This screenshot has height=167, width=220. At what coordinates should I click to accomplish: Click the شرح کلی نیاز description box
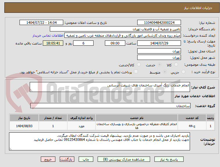point(110,87)
